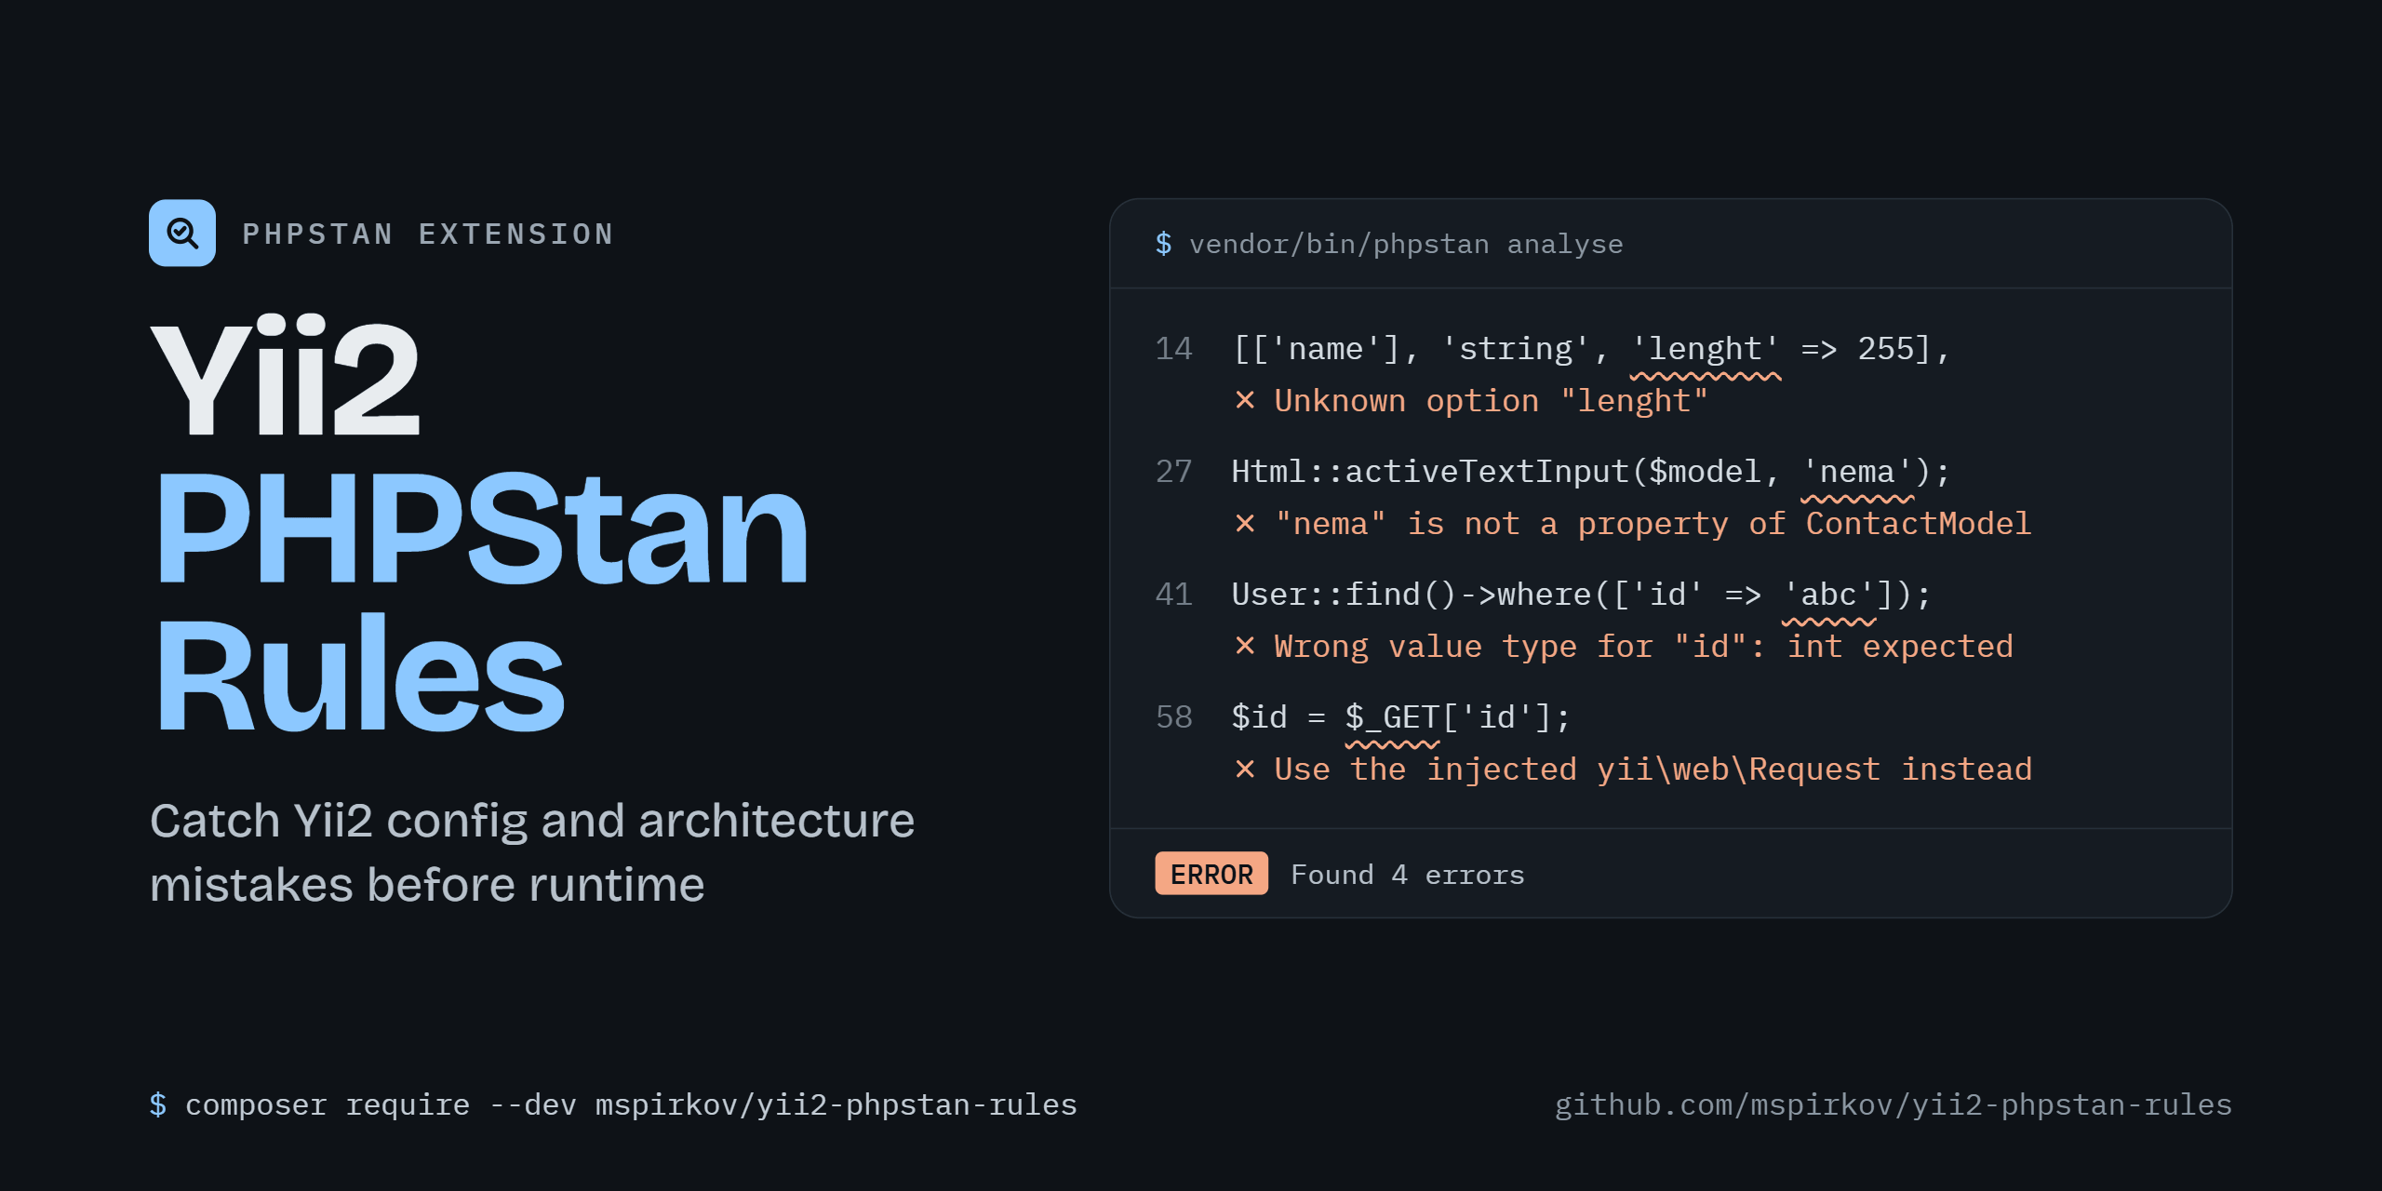Click the "Yii2" title word
The image size is (2382, 1191).
(286, 377)
